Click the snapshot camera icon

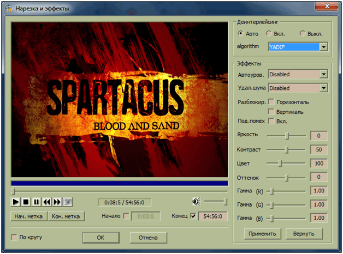67,202
